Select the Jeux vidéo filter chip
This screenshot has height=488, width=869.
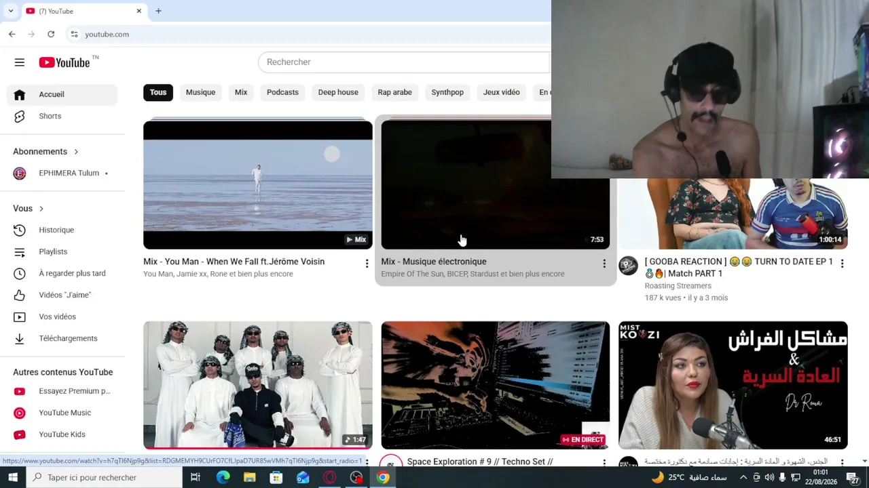tap(502, 92)
